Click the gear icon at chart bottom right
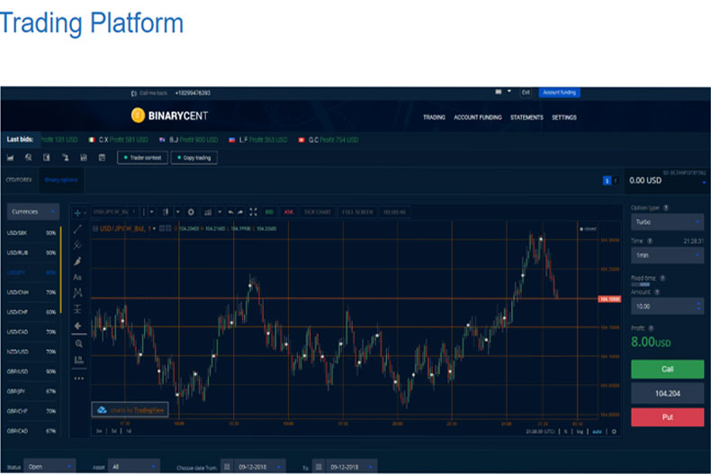This screenshot has height=474, width=711. click(x=614, y=432)
